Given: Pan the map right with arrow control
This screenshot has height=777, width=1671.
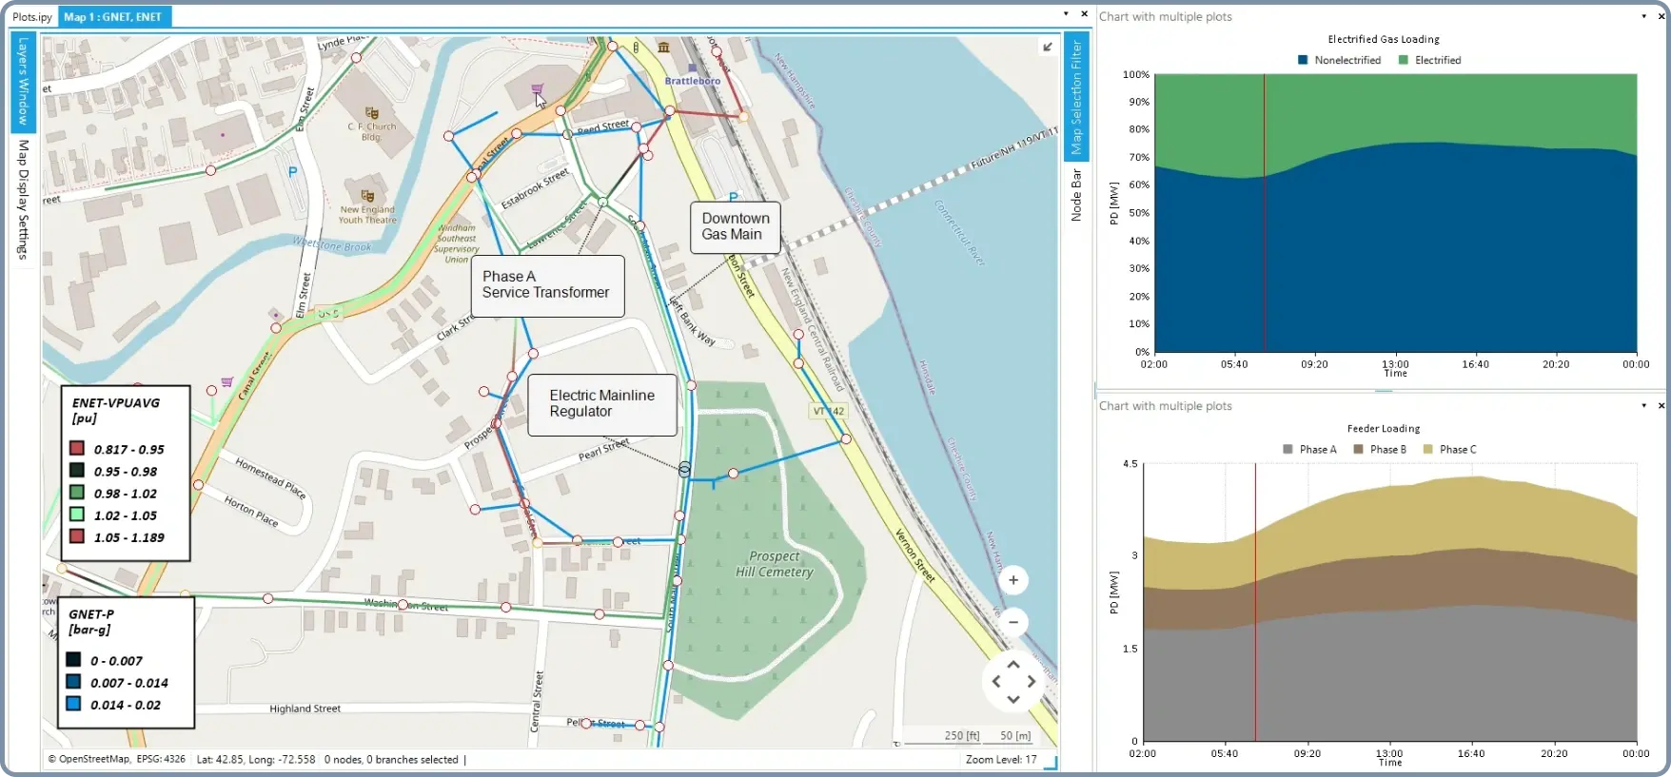Looking at the screenshot, I should 1032,682.
